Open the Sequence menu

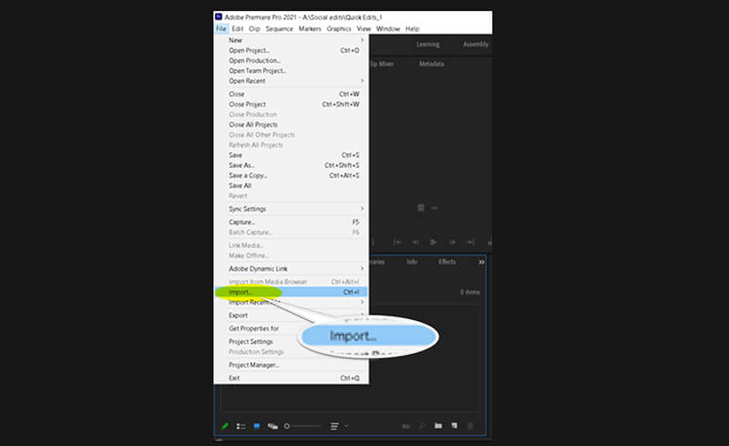pyautogui.click(x=280, y=28)
